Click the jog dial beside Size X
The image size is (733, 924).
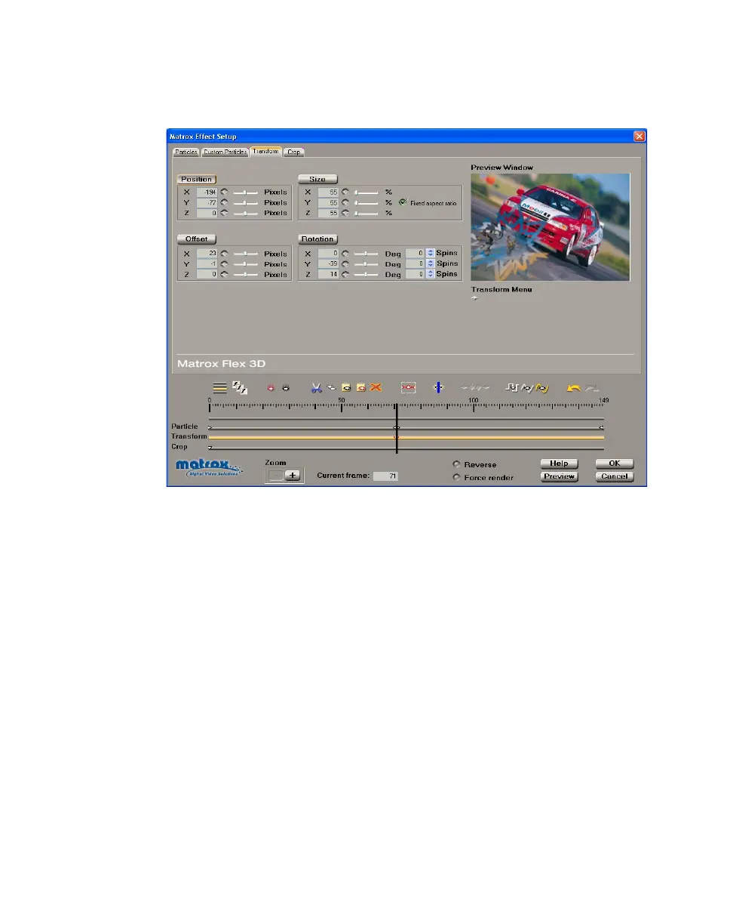pyautogui.click(x=345, y=192)
